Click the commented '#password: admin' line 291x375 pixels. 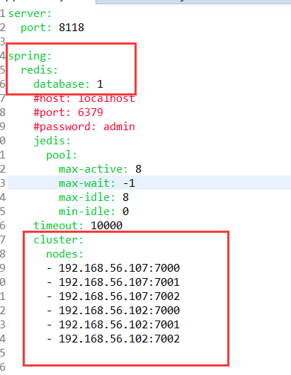[84, 127]
